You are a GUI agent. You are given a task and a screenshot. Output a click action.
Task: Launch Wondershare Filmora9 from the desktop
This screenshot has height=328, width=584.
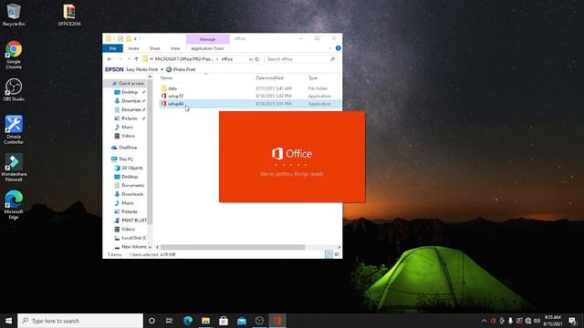[x=14, y=168]
